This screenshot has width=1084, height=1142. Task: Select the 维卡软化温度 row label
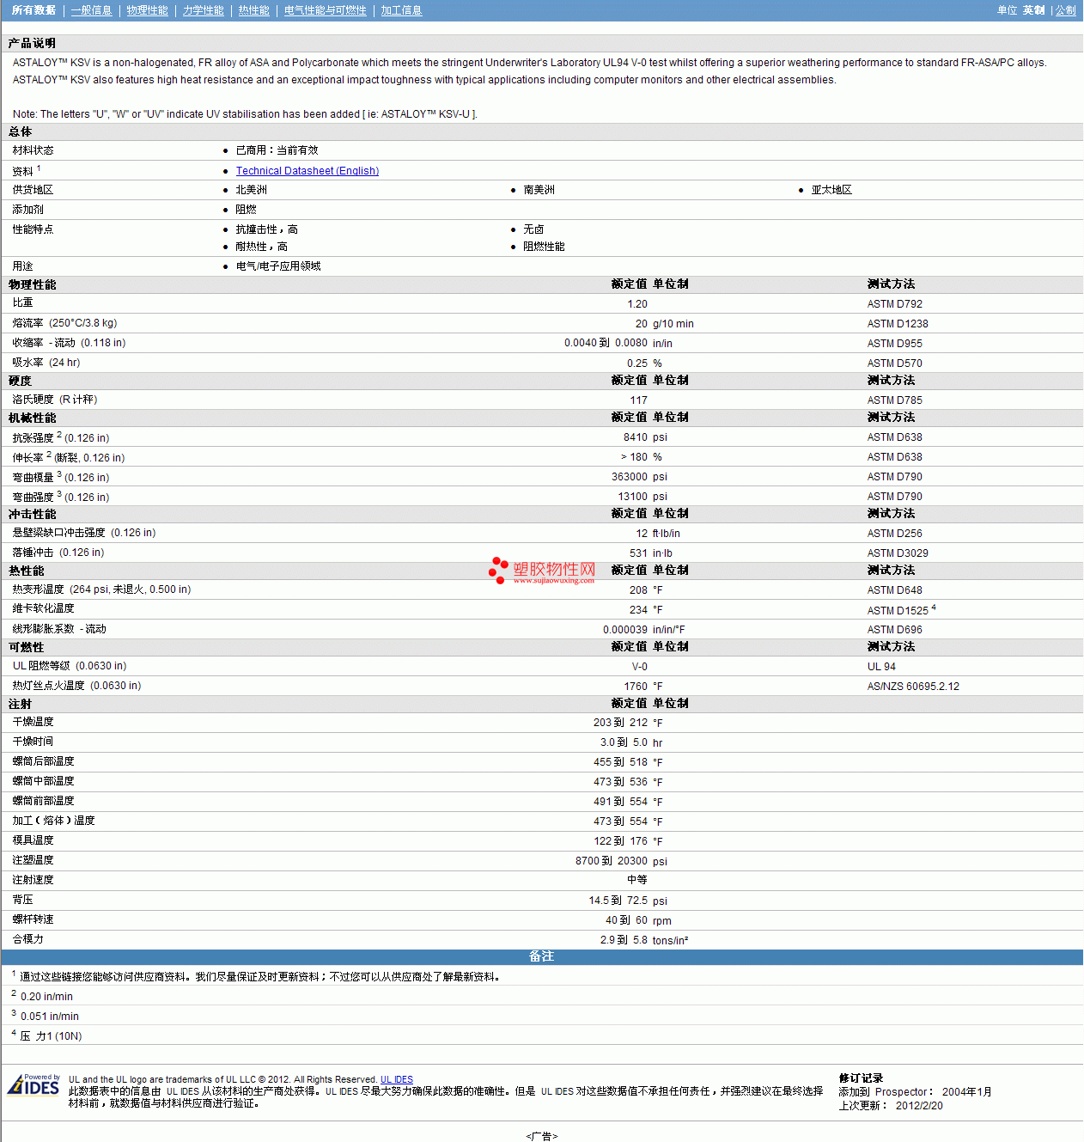[x=44, y=608]
